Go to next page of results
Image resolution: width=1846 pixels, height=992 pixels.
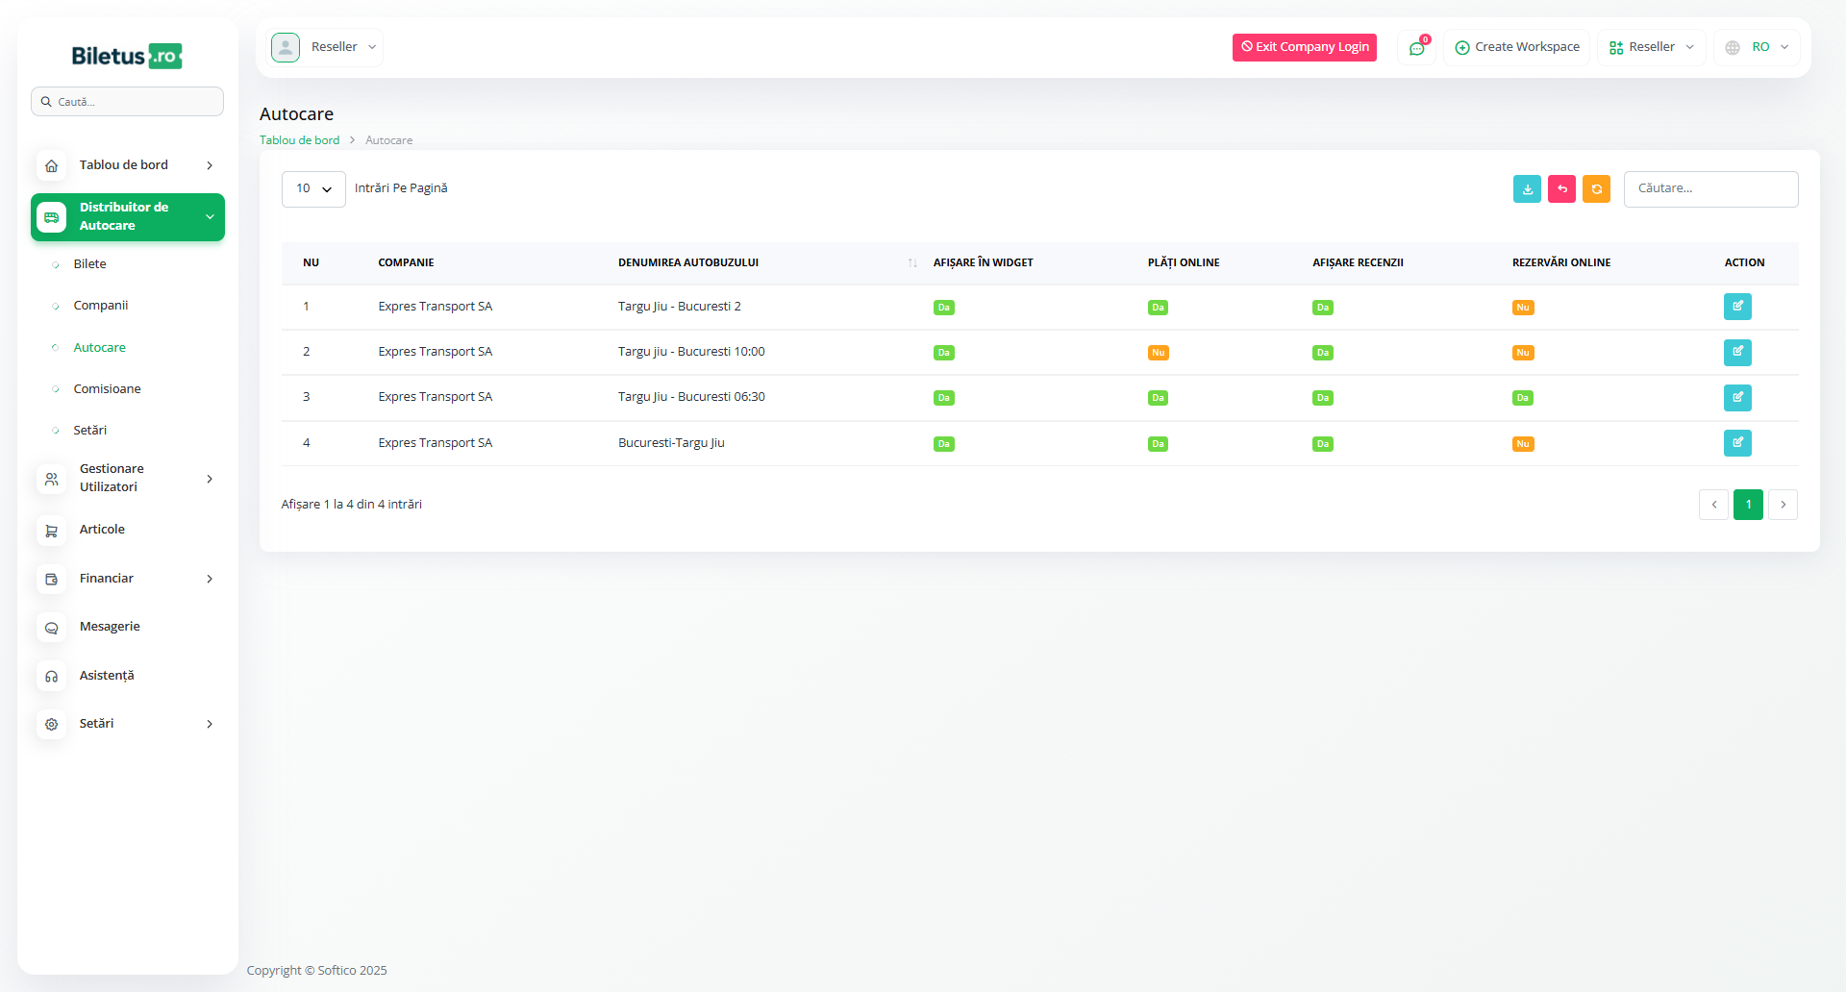point(1783,505)
